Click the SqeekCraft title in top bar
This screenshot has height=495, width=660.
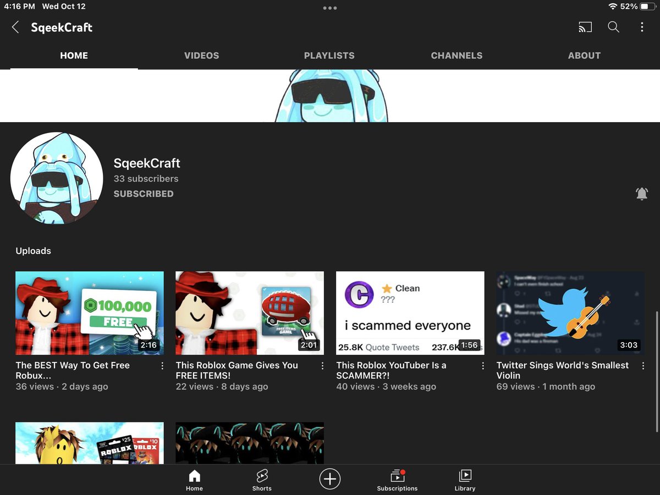[x=62, y=28]
